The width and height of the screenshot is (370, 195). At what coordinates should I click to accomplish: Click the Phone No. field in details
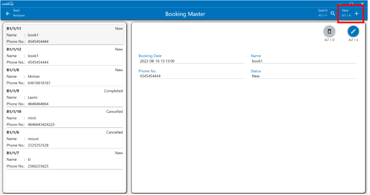click(x=191, y=76)
